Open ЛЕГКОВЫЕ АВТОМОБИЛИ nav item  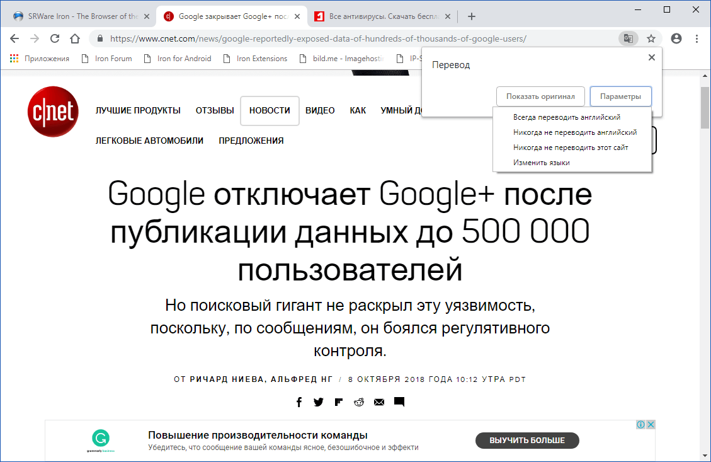(149, 141)
